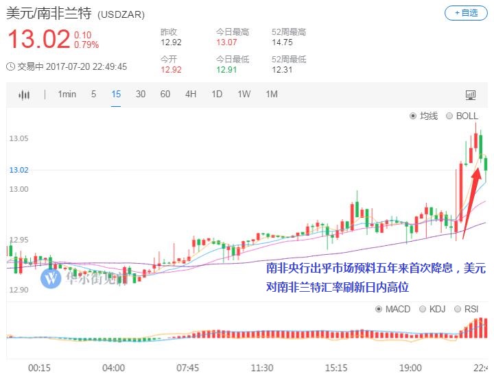Switch to the KDJ indicator
Viewport: 494px width, 374px height.
pyautogui.click(x=423, y=309)
